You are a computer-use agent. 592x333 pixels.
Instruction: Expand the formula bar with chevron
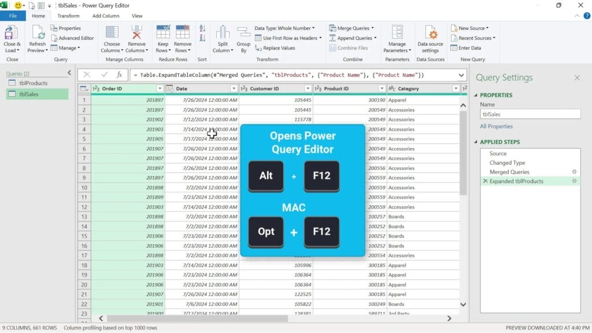point(461,75)
